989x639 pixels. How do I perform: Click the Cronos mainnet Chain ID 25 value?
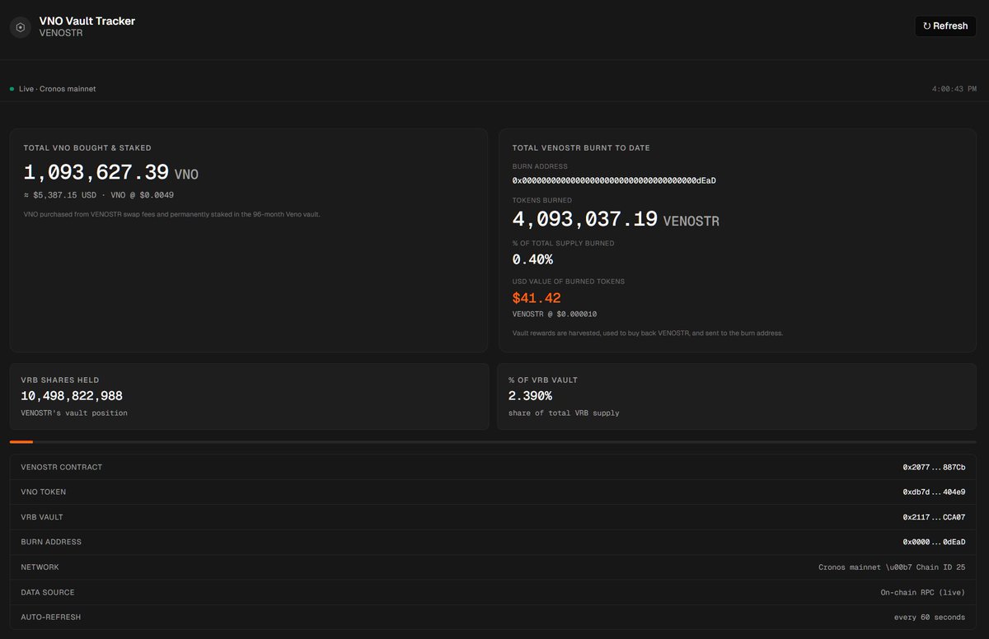pos(892,567)
